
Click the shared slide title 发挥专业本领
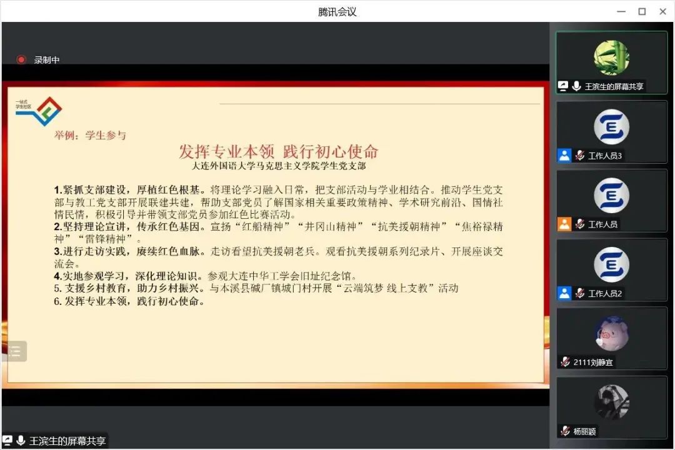point(278,151)
